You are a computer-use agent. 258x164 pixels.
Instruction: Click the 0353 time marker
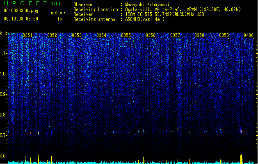coord(77,35)
